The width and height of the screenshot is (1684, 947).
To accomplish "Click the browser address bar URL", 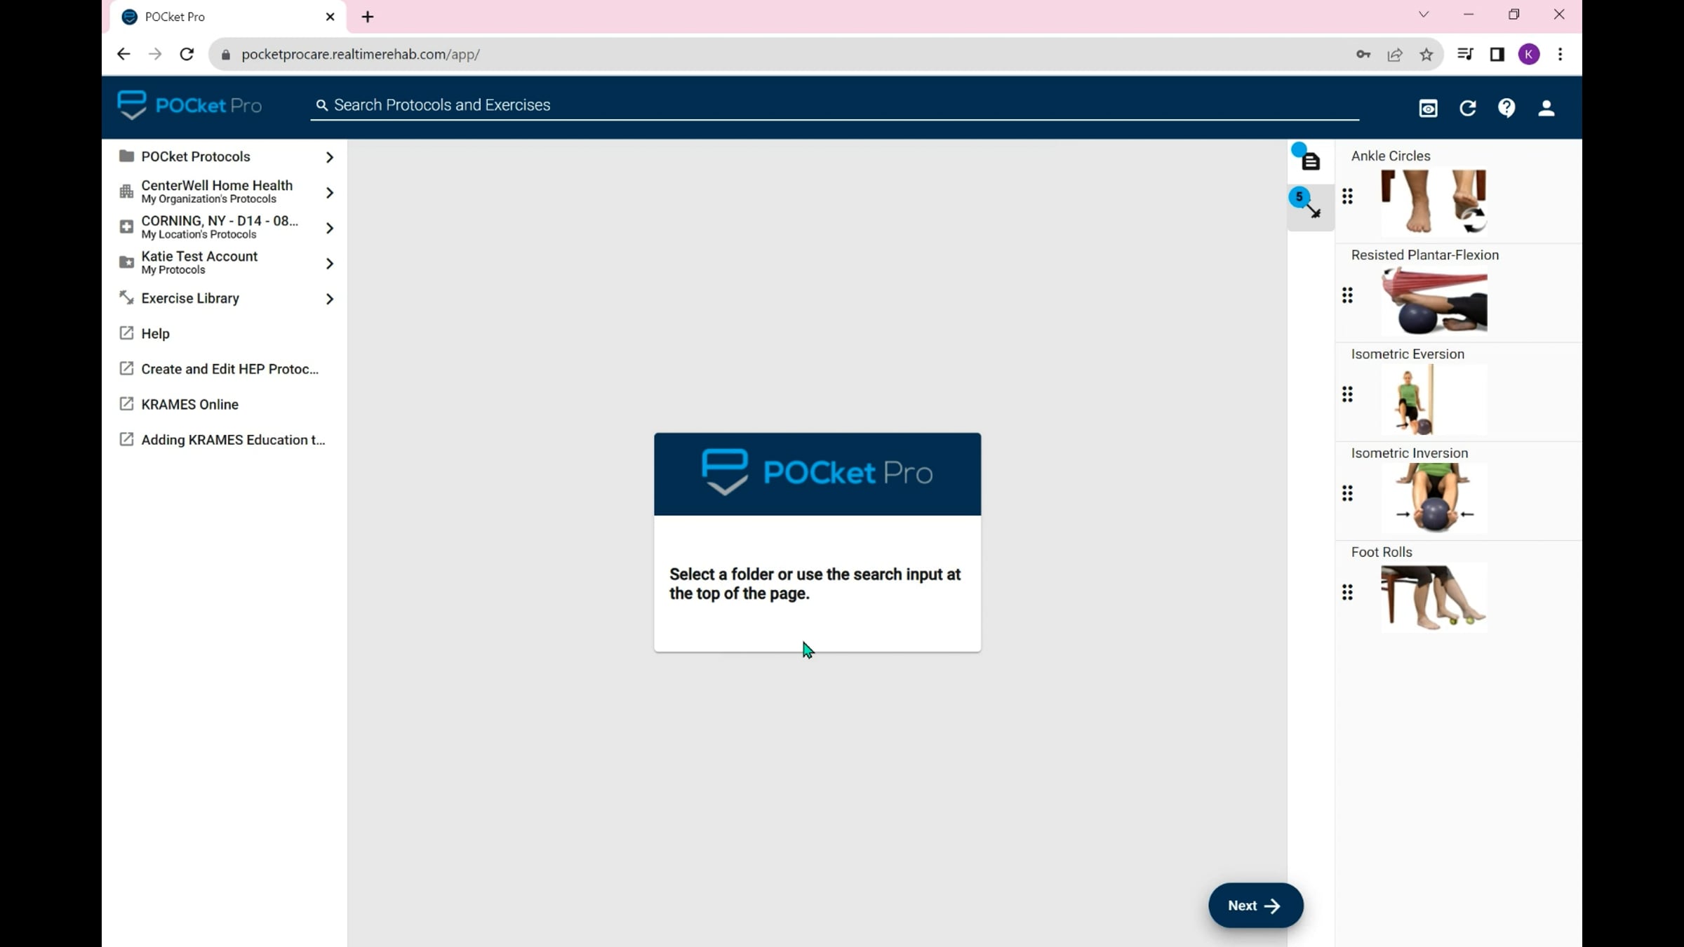I will pos(361,54).
